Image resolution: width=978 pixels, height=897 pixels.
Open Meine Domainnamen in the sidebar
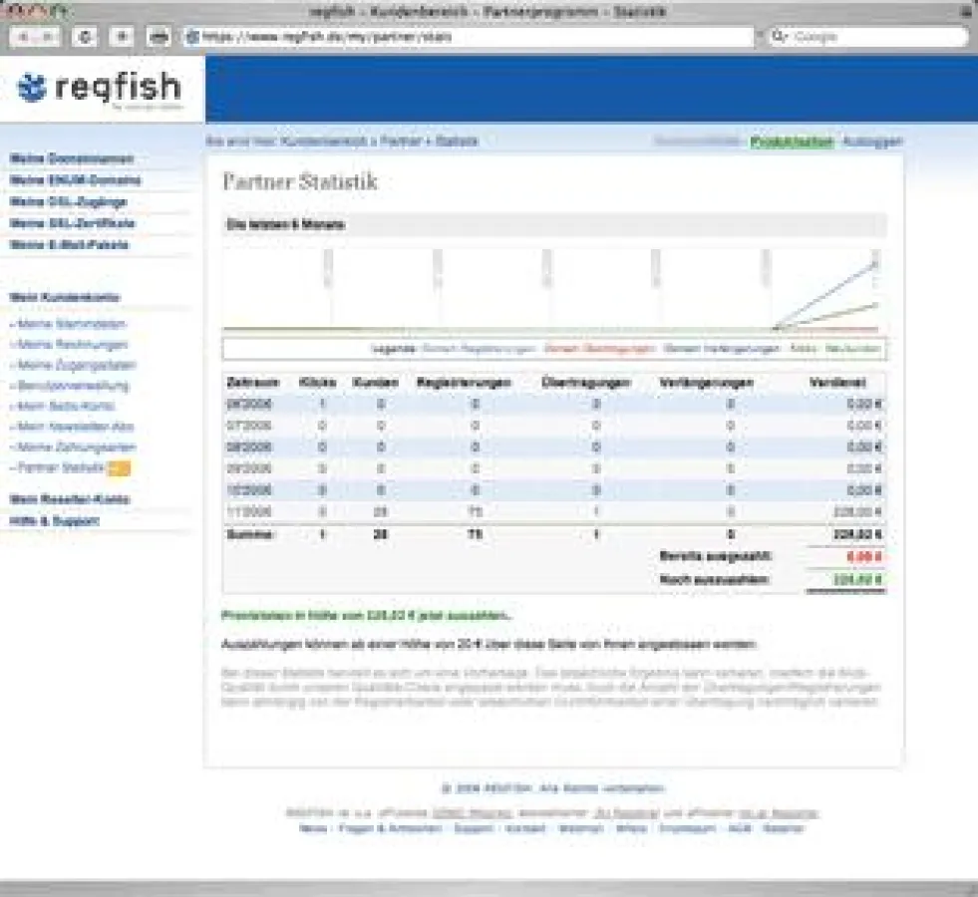[71, 159]
